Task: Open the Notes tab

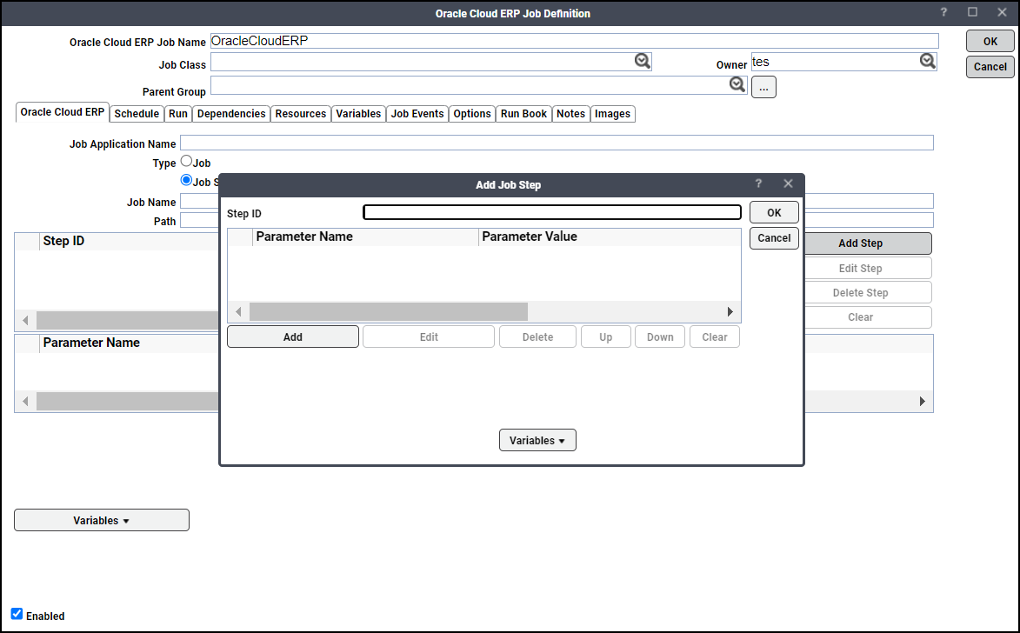Action: pyautogui.click(x=571, y=114)
